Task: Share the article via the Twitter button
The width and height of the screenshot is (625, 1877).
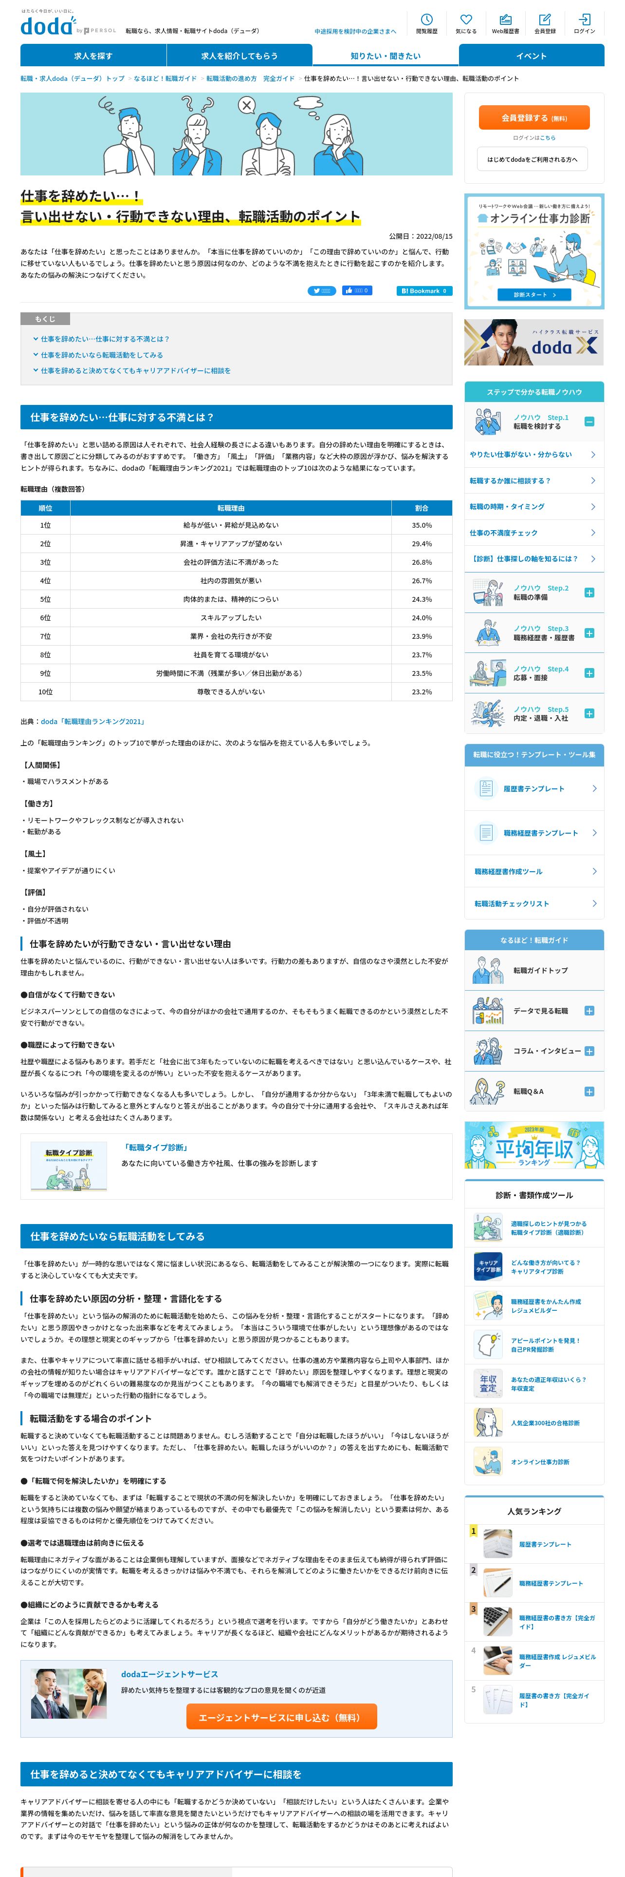Action: tap(322, 291)
